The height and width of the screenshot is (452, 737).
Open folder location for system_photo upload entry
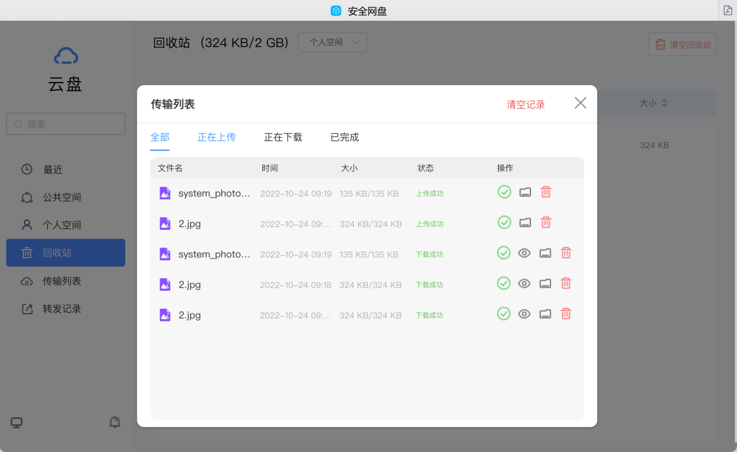[525, 192]
